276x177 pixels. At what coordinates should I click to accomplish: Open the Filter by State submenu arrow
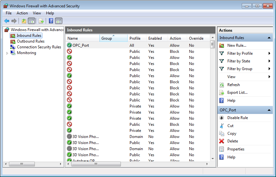[x=269, y=61]
